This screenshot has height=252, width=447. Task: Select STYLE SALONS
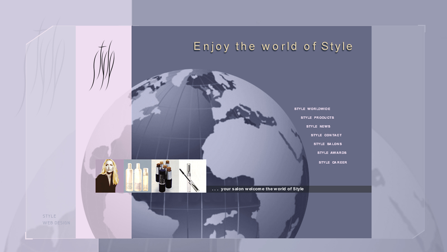click(x=328, y=144)
